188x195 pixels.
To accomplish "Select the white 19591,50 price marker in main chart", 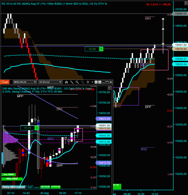I will point(180,45).
